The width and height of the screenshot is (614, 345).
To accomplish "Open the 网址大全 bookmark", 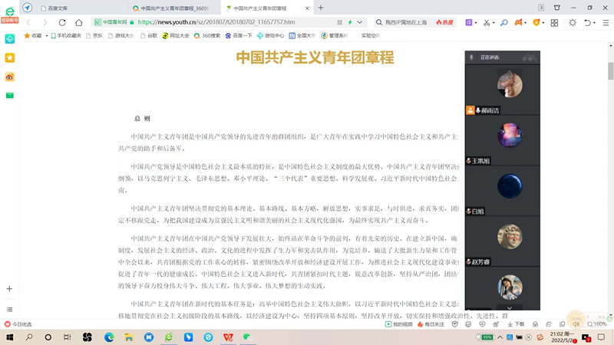I will coord(176,35).
